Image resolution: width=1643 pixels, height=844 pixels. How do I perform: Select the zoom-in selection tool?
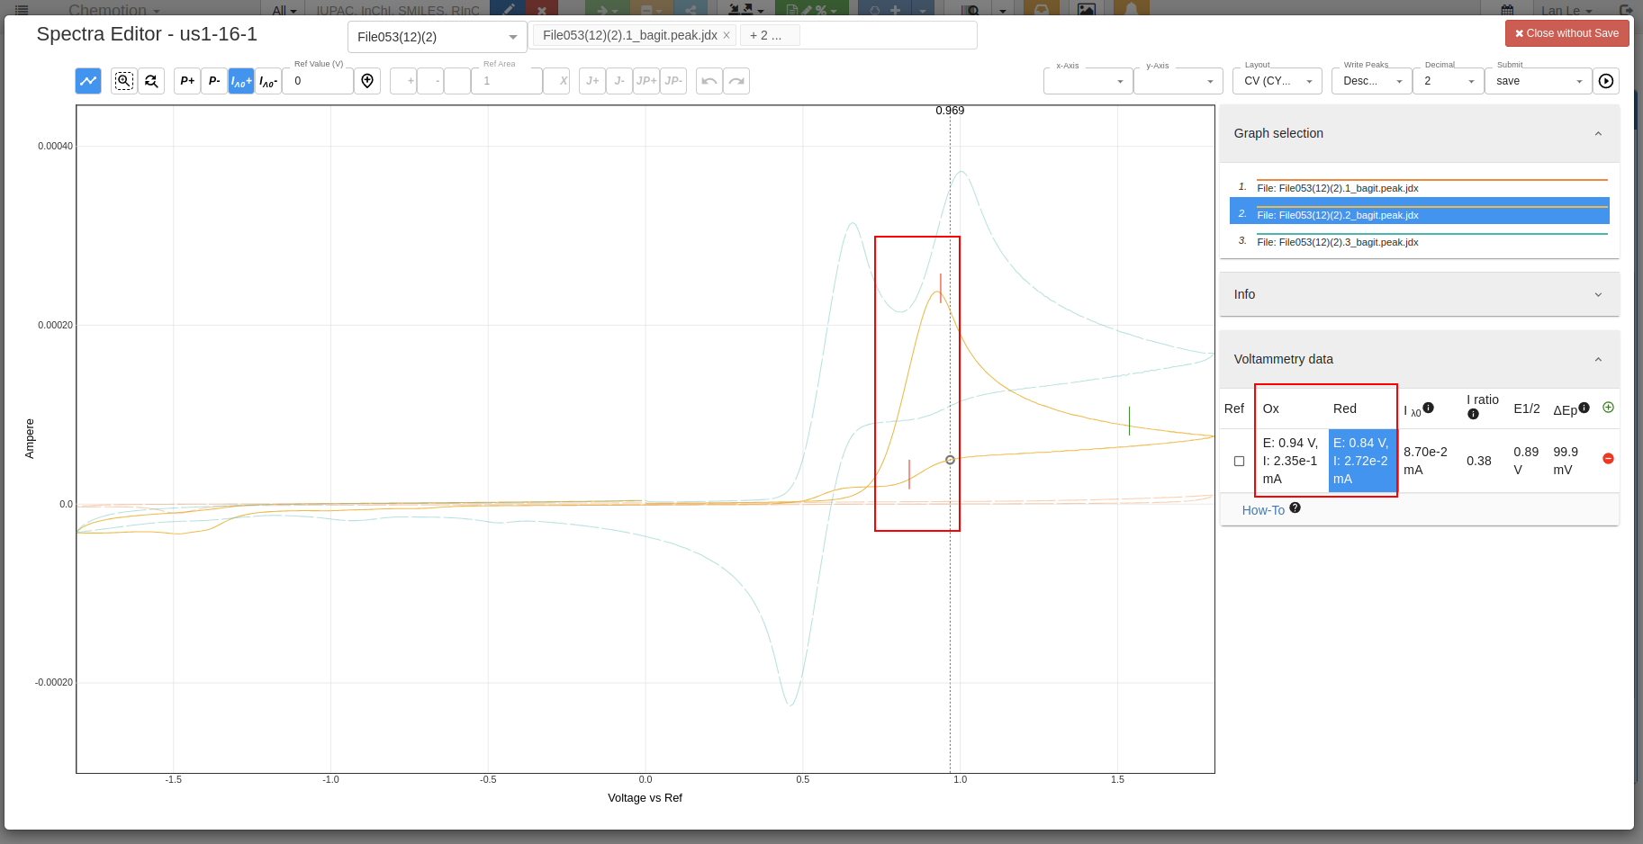(123, 81)
